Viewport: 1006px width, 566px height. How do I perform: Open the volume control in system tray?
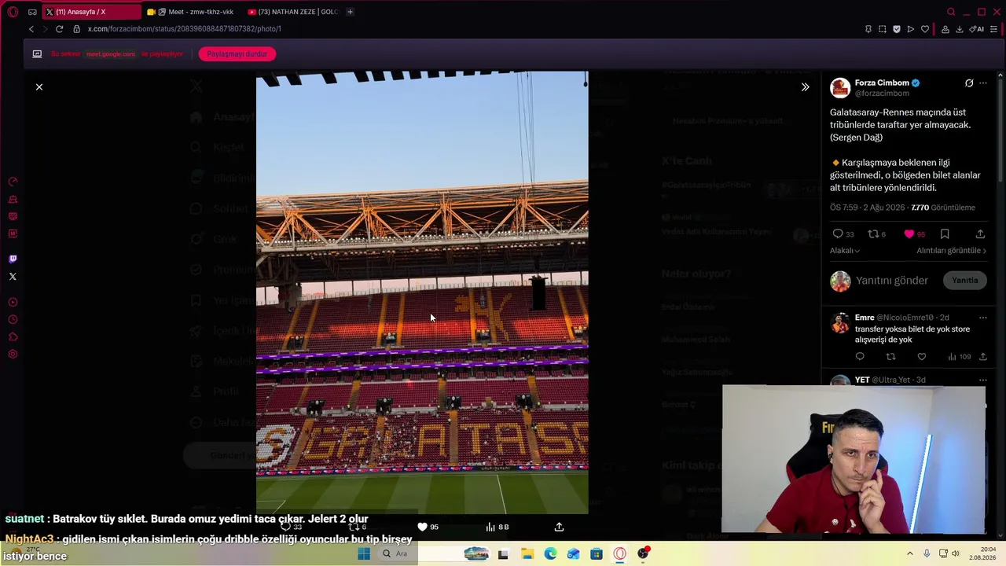point(956,553)
